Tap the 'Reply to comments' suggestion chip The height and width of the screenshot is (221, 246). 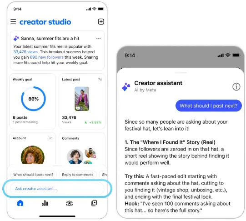coord(78,175)
